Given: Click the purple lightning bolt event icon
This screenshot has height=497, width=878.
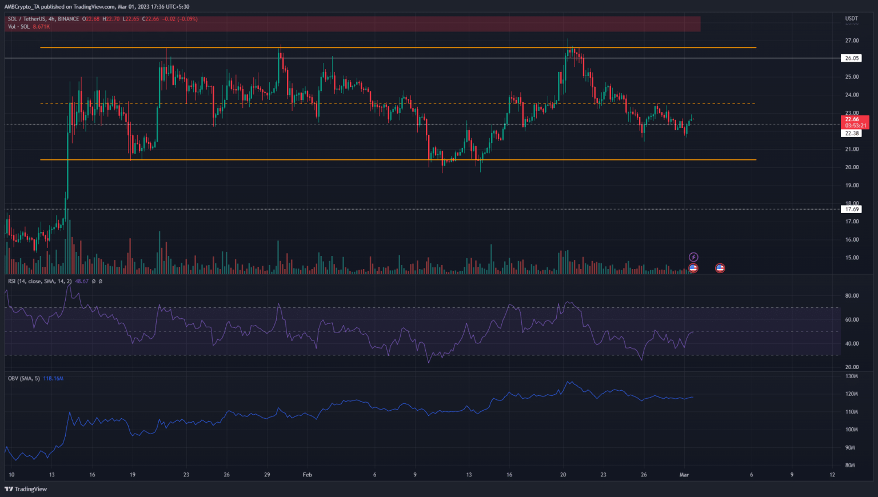Looking at the screenshot, I should pos(693,257).
